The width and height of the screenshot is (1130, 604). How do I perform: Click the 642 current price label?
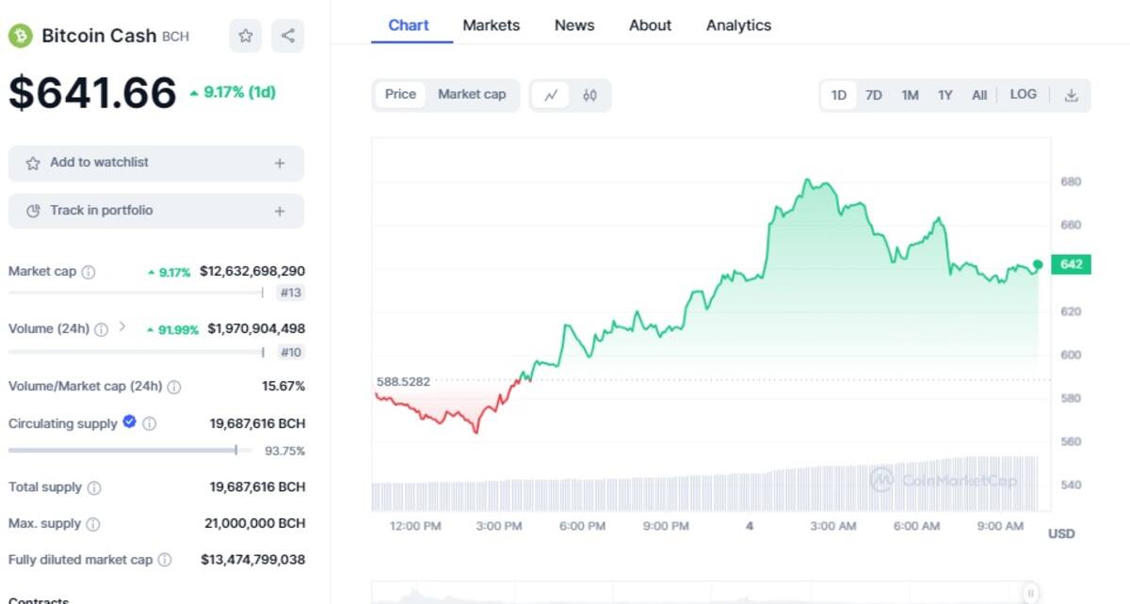point(1071,264)
